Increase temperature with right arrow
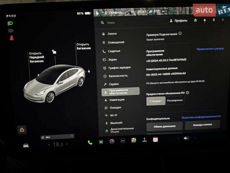The image size is (230, 173). (x=67, y=144)
